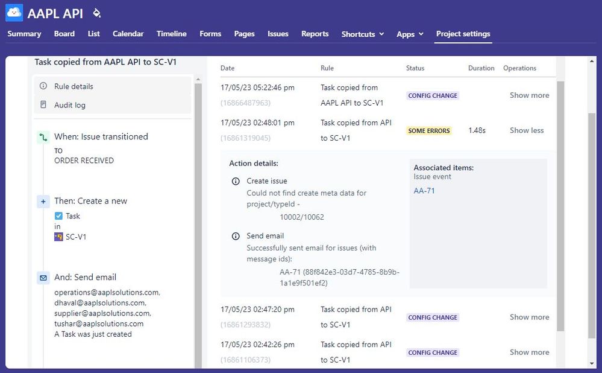
Task: Open the Forms tab
Action: point(210,34)
